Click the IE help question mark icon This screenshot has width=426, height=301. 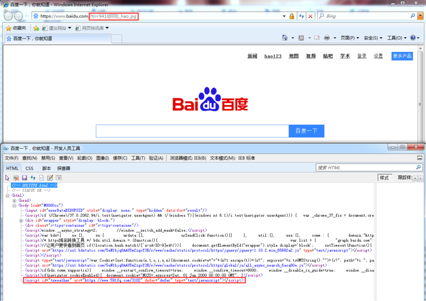point(413,38)
